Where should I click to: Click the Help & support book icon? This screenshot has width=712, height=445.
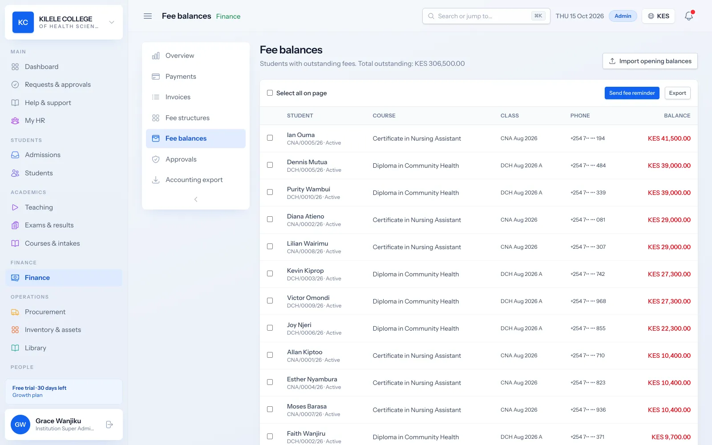click(15, 103)
